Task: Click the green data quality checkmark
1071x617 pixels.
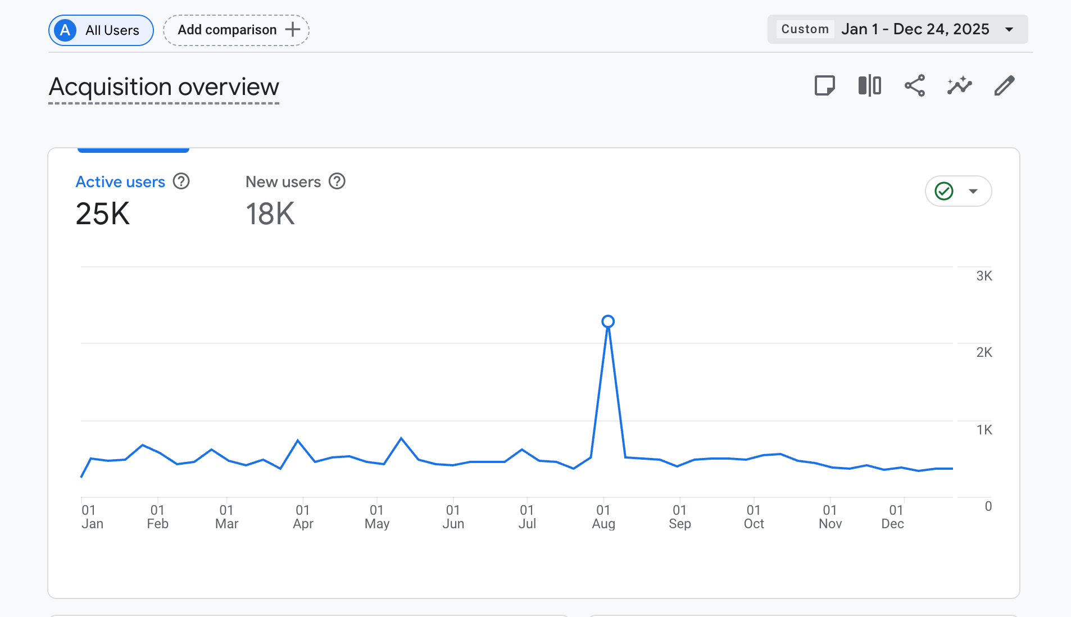Action: pos(944,191)
